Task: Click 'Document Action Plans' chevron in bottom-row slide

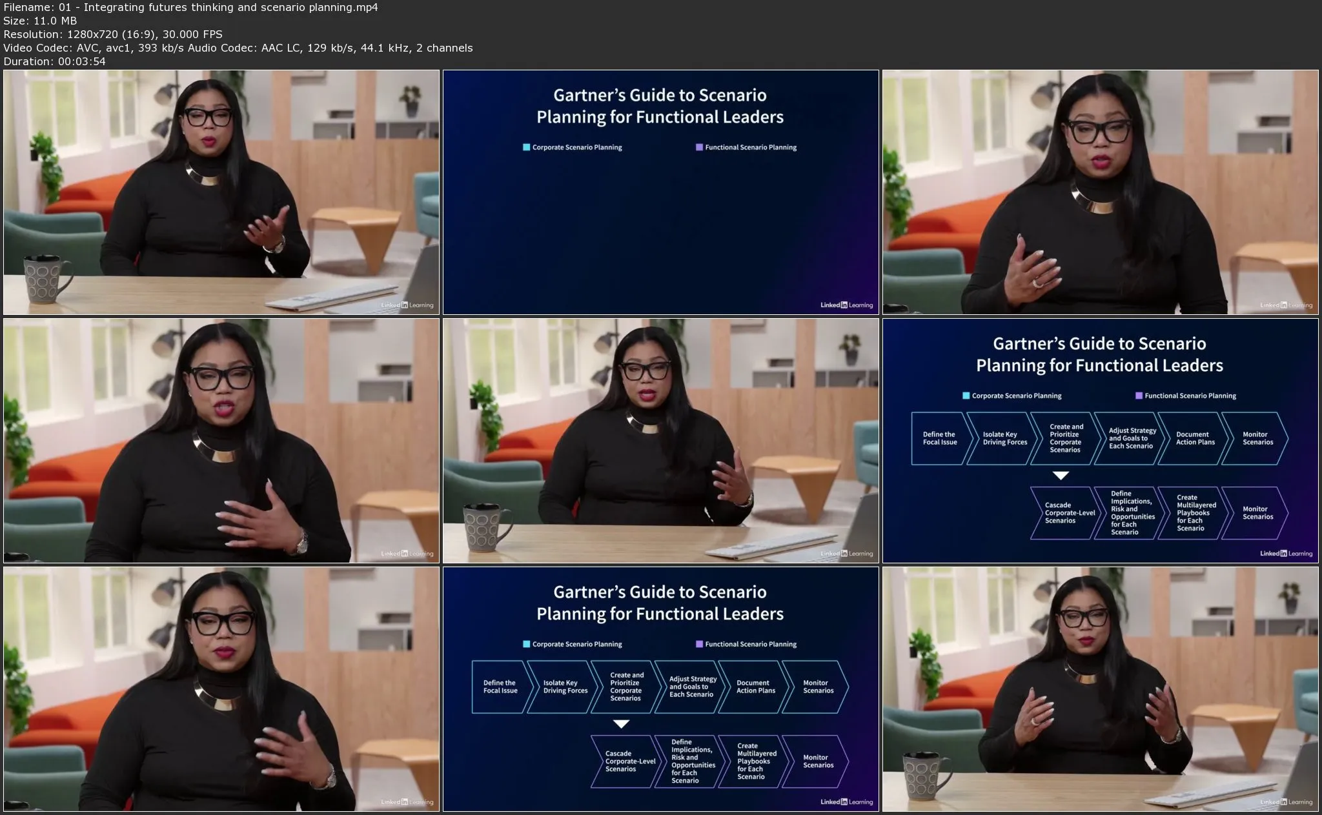Action: [755, 687]
